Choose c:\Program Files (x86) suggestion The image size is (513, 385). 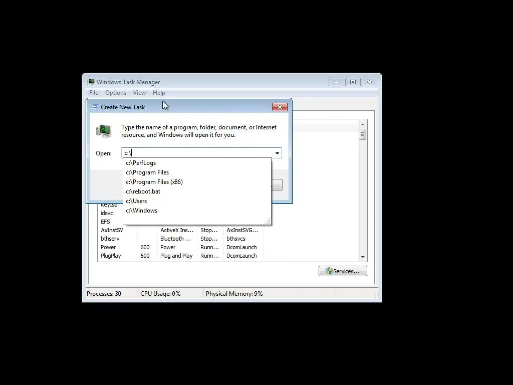tap(197, 181)
